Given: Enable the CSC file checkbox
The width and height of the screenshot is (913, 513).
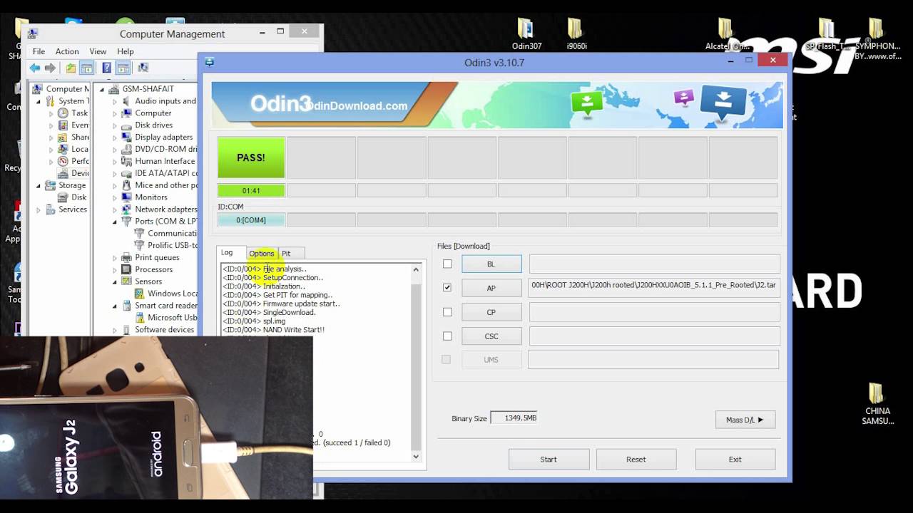Looking at the screenshot, I should (x=447, y=336).
